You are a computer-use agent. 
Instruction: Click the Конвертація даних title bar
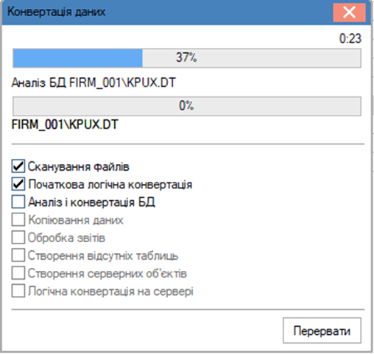click(167, 12)
